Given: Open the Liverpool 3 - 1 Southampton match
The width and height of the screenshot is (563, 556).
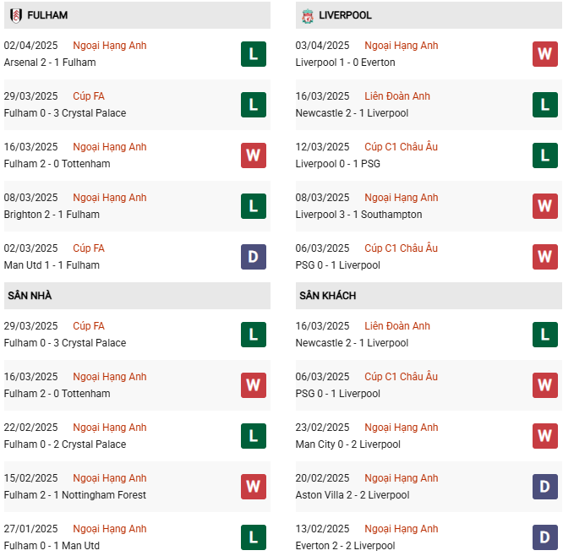Looking at the screenshot, I should pyautogui.click(x=358, y=215).
